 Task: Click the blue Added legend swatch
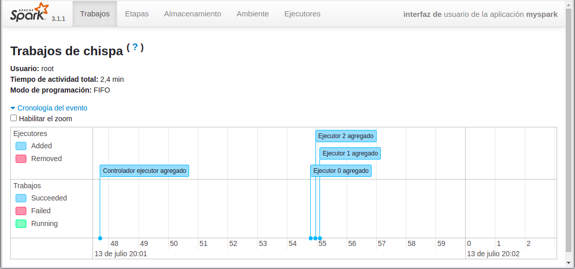[x=21, y=146]
